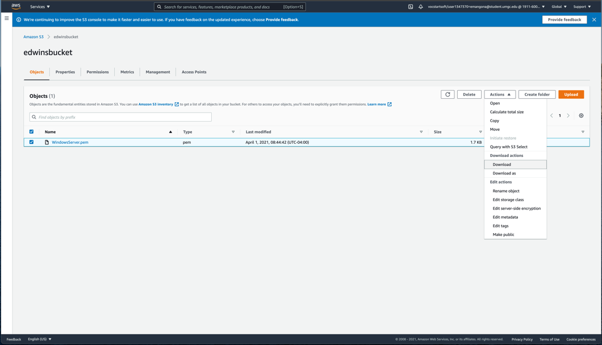Click the info icon in the blue banner
This screenshot has width=602, height=345.
(x=19, y=19)
